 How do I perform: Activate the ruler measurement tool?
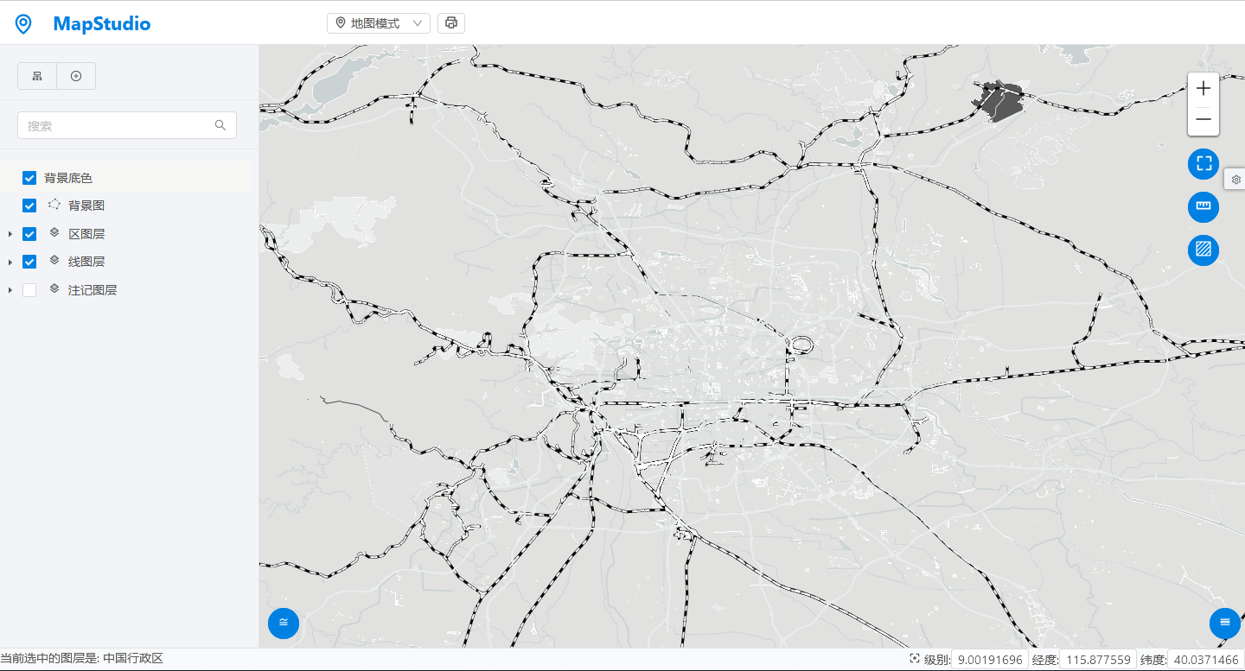pos(1203,206)
